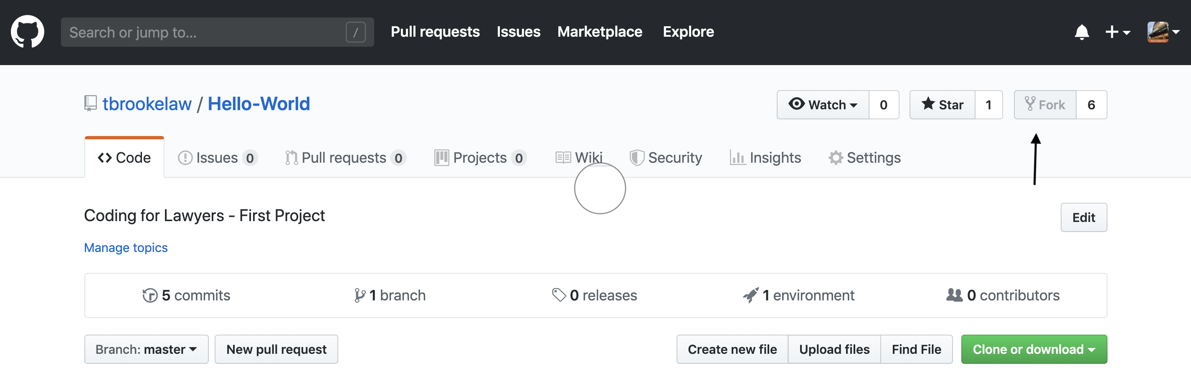Screen dimensions: 1191x368
Task: Click the bar graph icon on Insights
Action: (737, 158)
